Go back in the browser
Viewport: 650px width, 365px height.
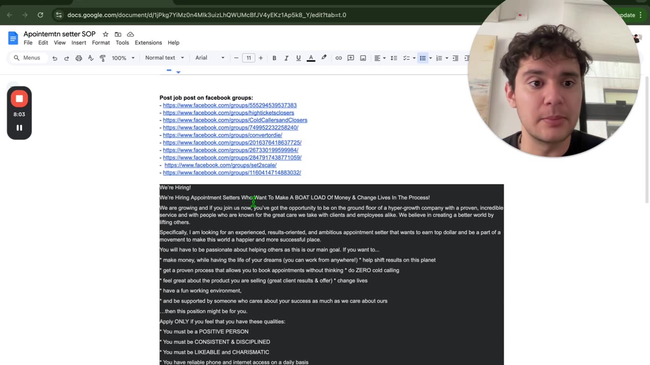[10, 15]
